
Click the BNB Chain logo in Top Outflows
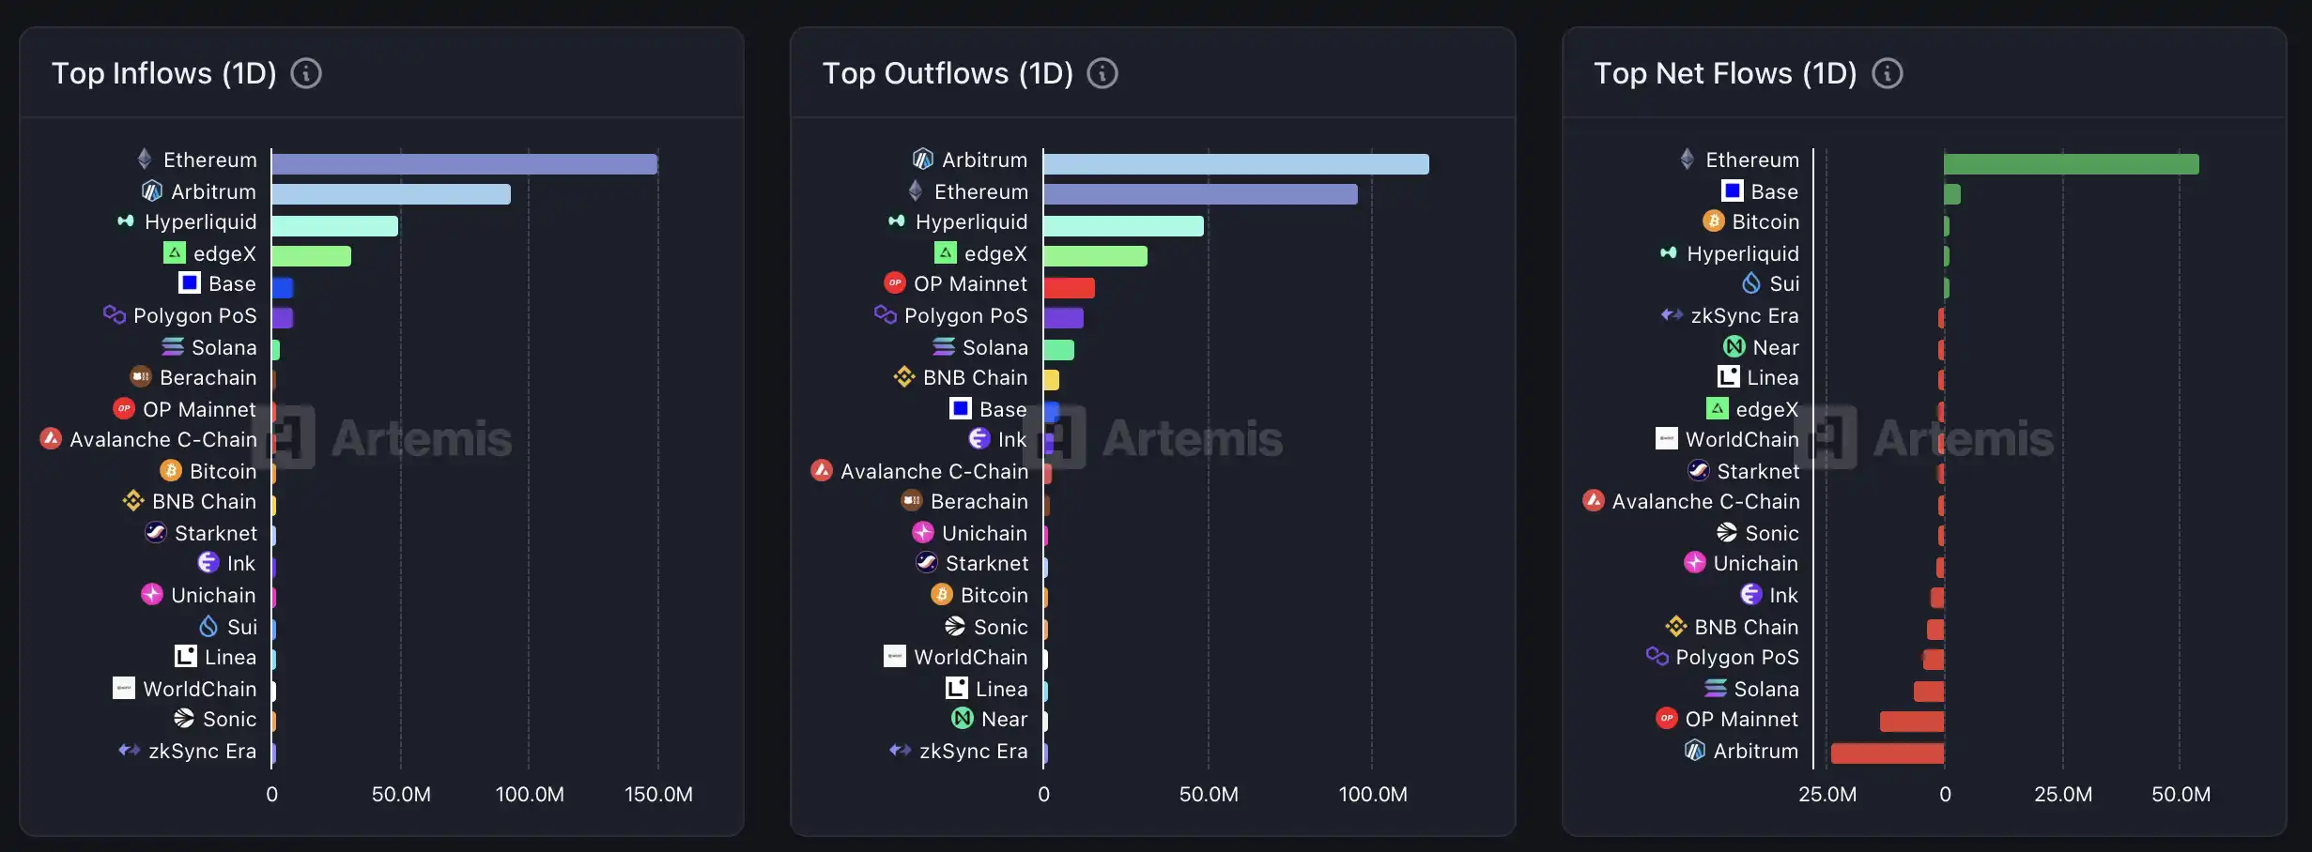click(x=904, y=377)
